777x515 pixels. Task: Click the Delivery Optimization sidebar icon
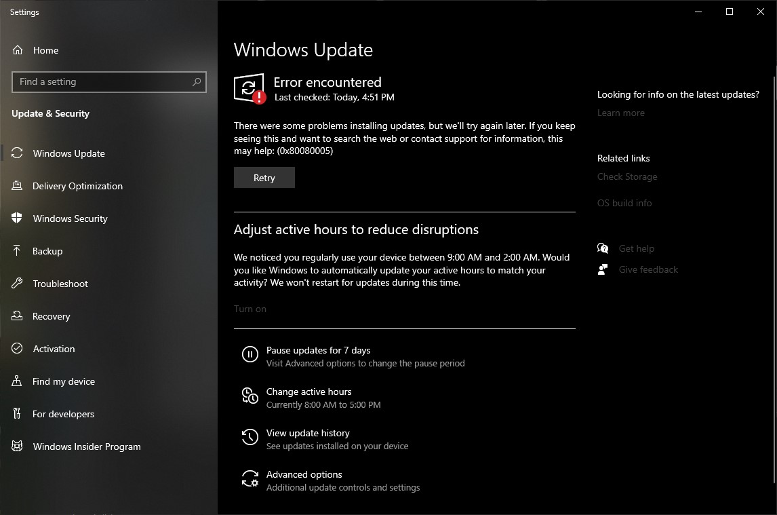tap(17, 185)
